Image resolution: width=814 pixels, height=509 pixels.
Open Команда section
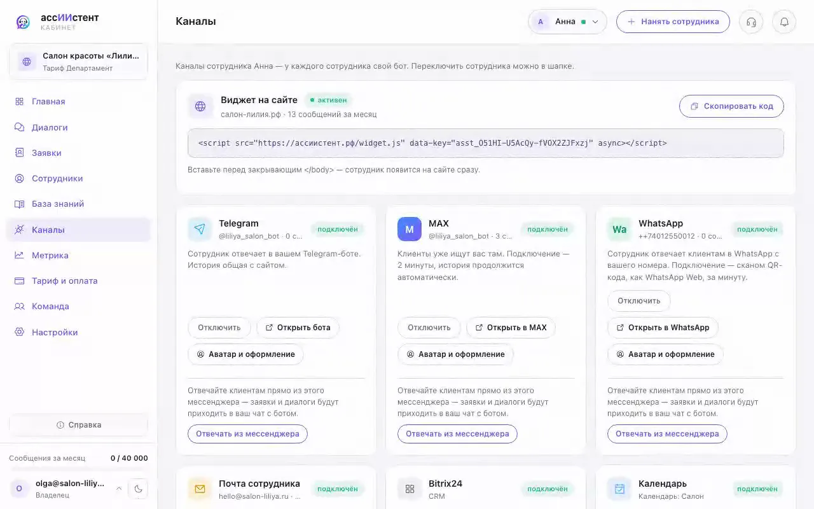(79, 306)
